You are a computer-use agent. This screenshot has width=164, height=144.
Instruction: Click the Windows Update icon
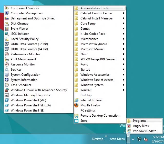pyautogui.click(x=129, y=131)
